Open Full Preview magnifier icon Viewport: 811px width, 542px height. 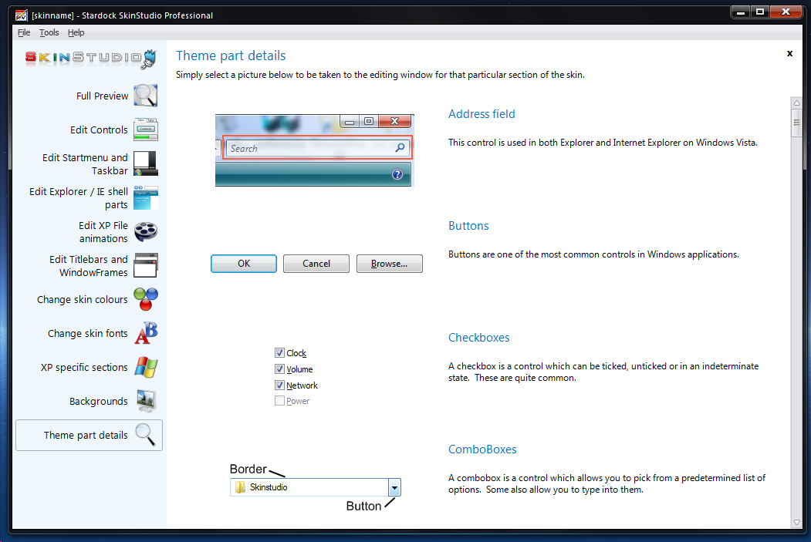tap(145, 96)
